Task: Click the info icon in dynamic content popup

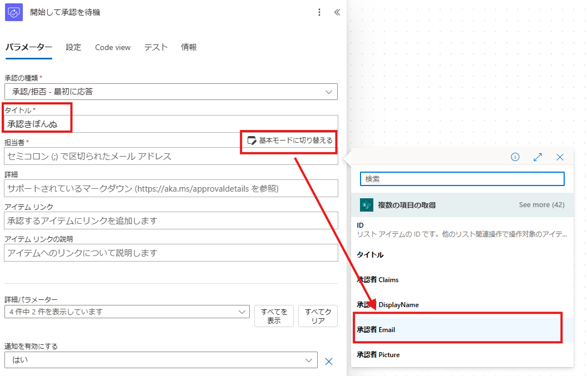Action: click(x=515, y=157)
